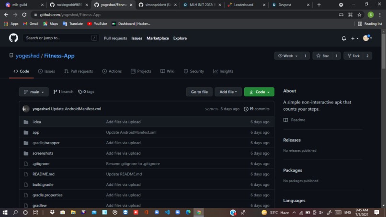Screen dimensions: 386x217
Task: Switch to the Pull requests repo tab
Action: click(x=79, y=71)
